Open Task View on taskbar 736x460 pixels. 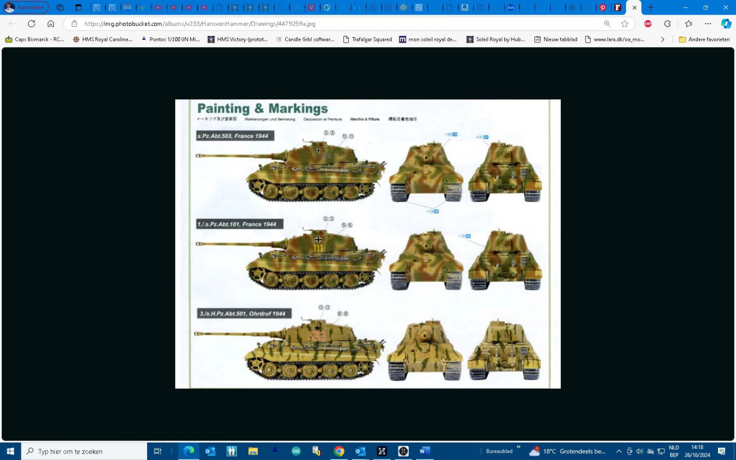click(x=157, y=451)
